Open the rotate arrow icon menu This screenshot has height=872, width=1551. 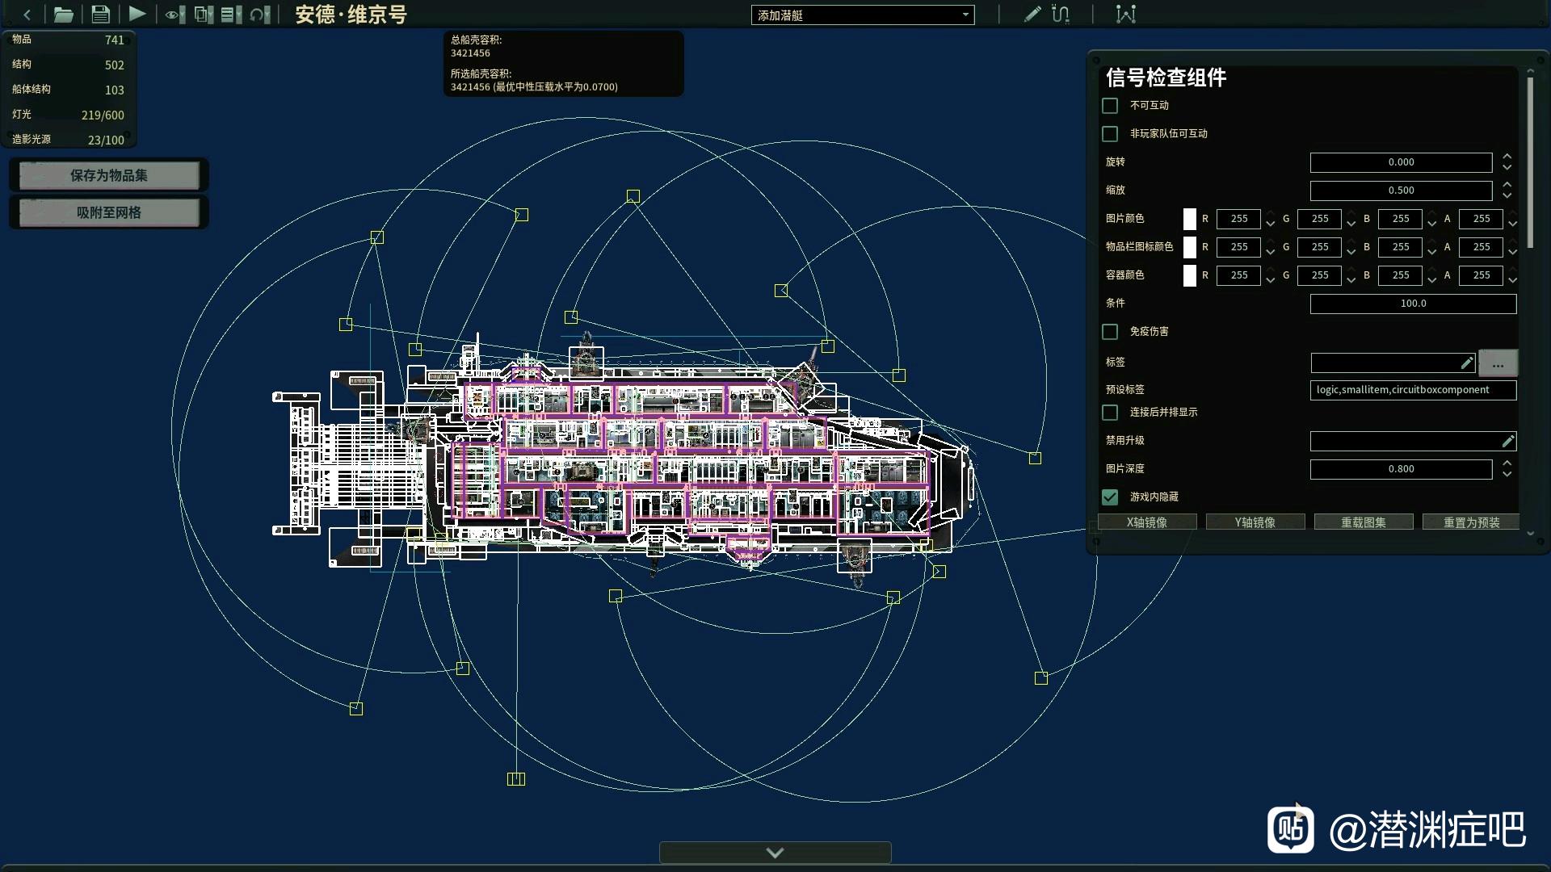260,15
